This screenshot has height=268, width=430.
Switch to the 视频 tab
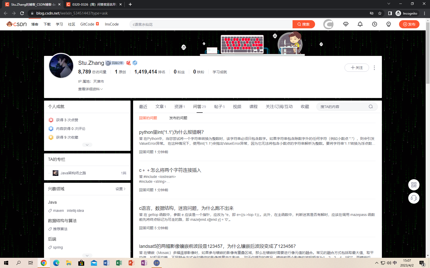237,107
